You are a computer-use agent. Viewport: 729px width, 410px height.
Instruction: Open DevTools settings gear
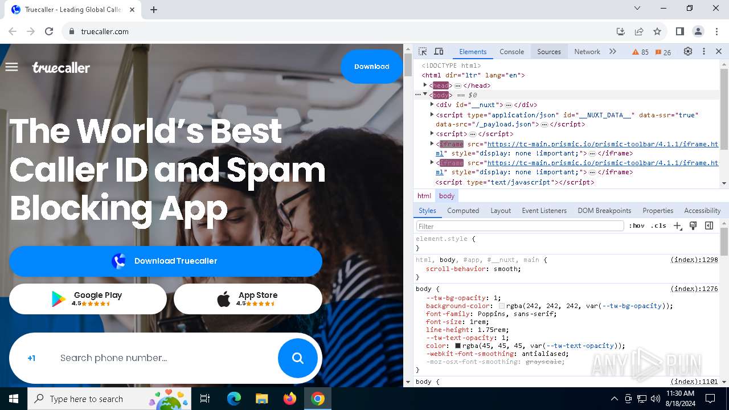(688, 51)
